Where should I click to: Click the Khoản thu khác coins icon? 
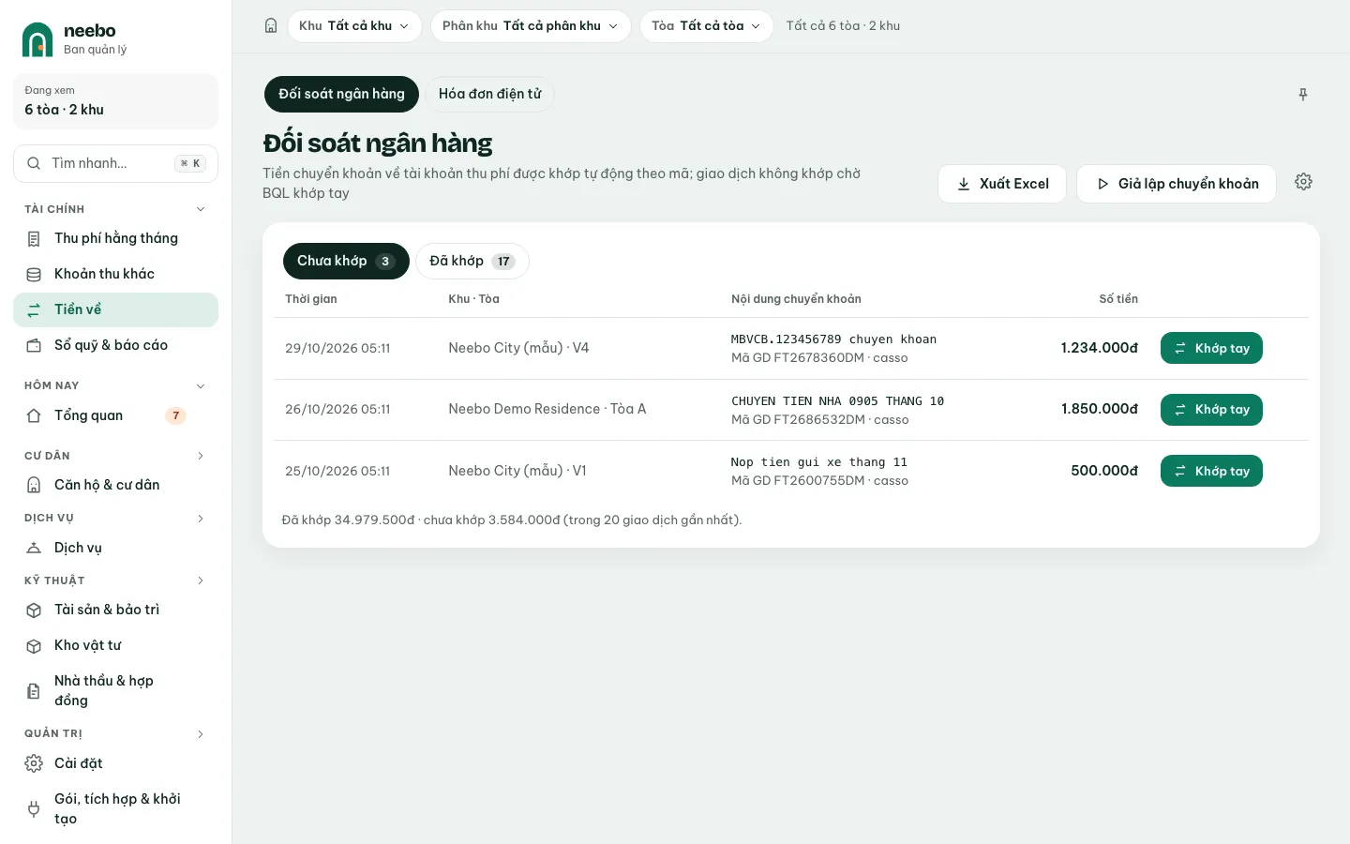pyautogui.click(x=34, y=275)
